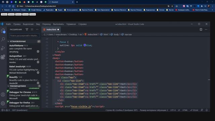Change UTF-8 encoding in status bar
The height and width of the screenshot is (121, 215).
pos(173,110)
